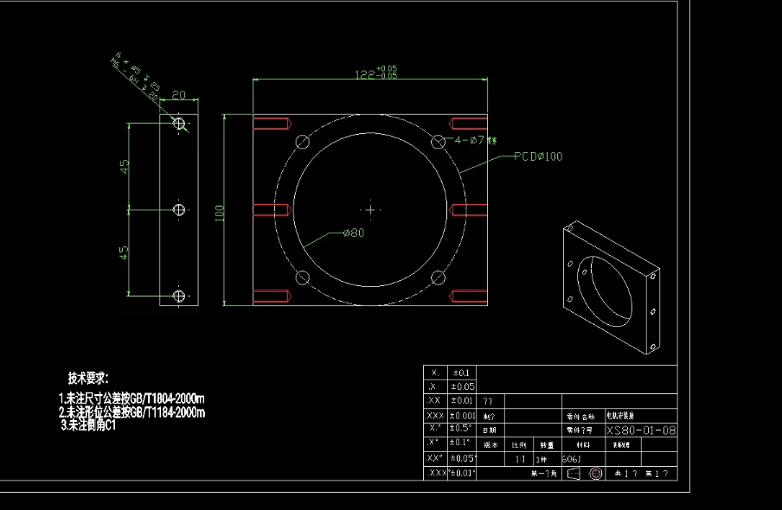The width and height of the screenshot is (782, 510).
Task: Select the center cross mark of the bore
Action: (x=370, y=209)
